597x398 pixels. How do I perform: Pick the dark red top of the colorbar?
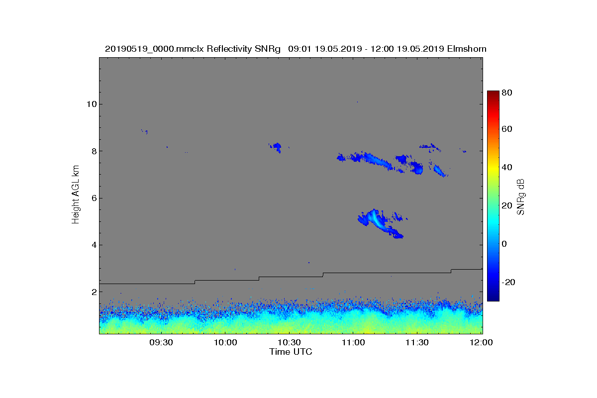click(493, 95)
